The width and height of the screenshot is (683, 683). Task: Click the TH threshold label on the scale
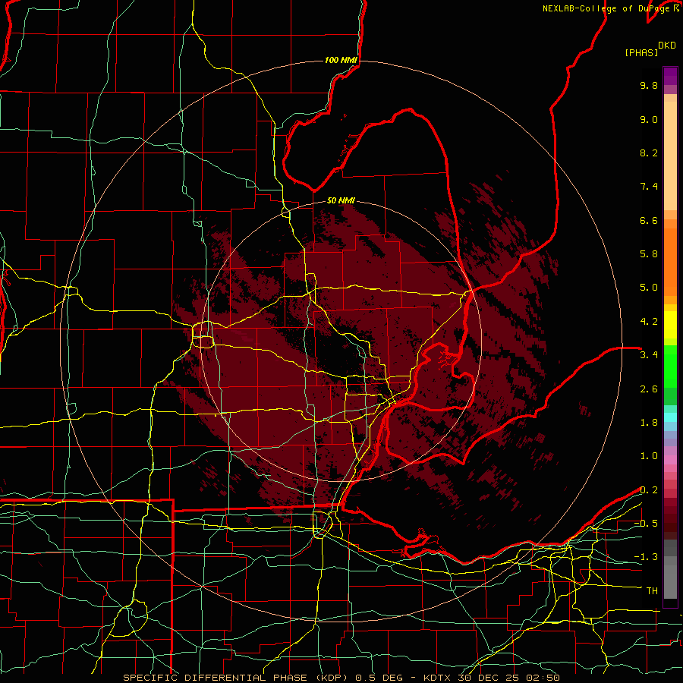[x=652, y=591]
